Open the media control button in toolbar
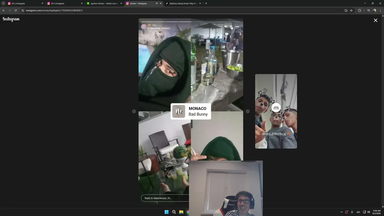 (x=368, y=10)
